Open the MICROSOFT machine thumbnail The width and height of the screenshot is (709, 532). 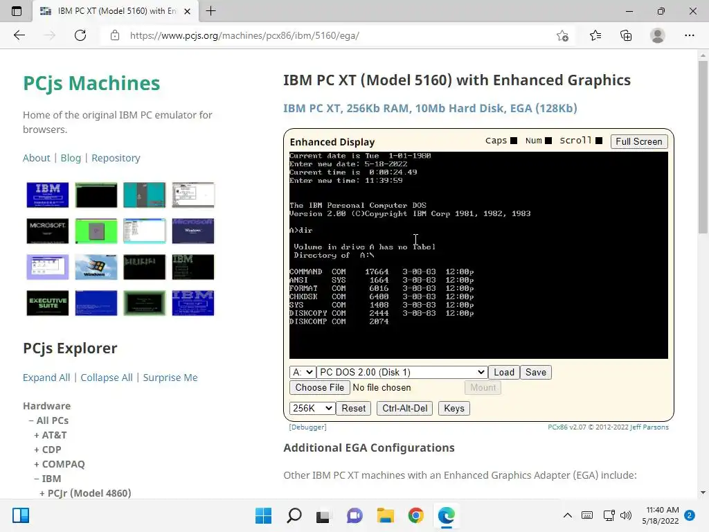click(48, 231)
